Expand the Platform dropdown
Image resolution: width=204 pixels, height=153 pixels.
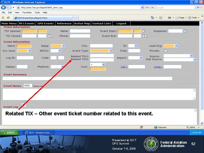(63, 67)
